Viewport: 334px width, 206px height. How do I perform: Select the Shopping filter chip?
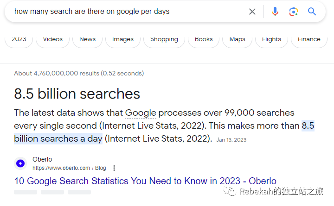(164, 40)
